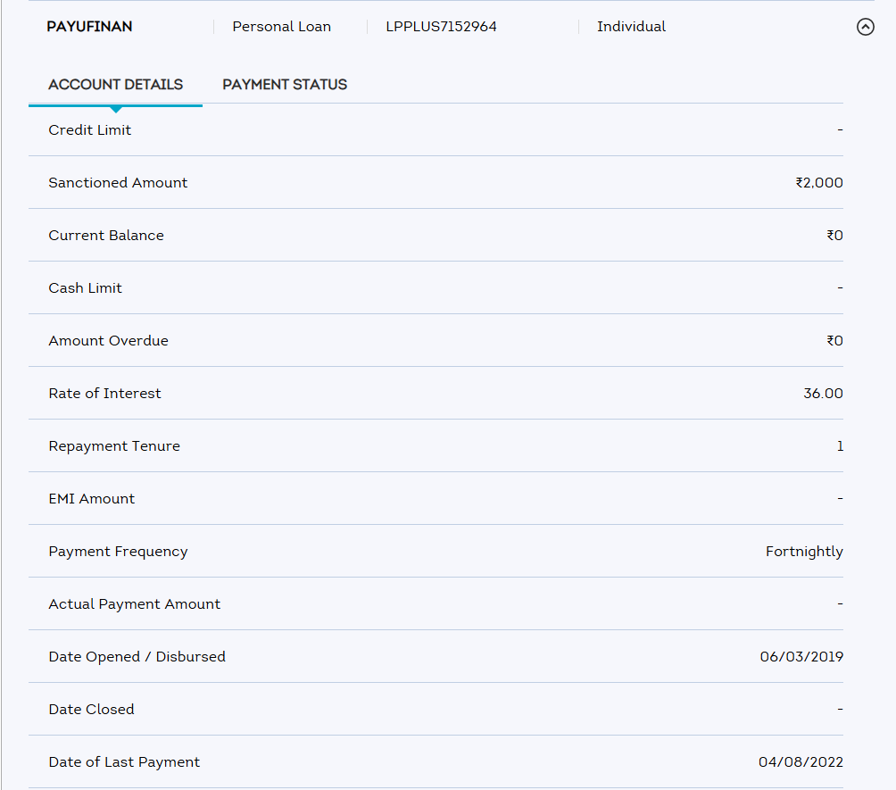The height and width of the screenshot is (790, 896).
Task: Click the PAYUFINAN lender name
Action: (x=89, y=27)
